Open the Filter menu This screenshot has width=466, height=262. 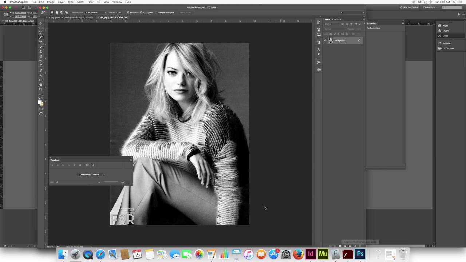click(x=90, y=2)
